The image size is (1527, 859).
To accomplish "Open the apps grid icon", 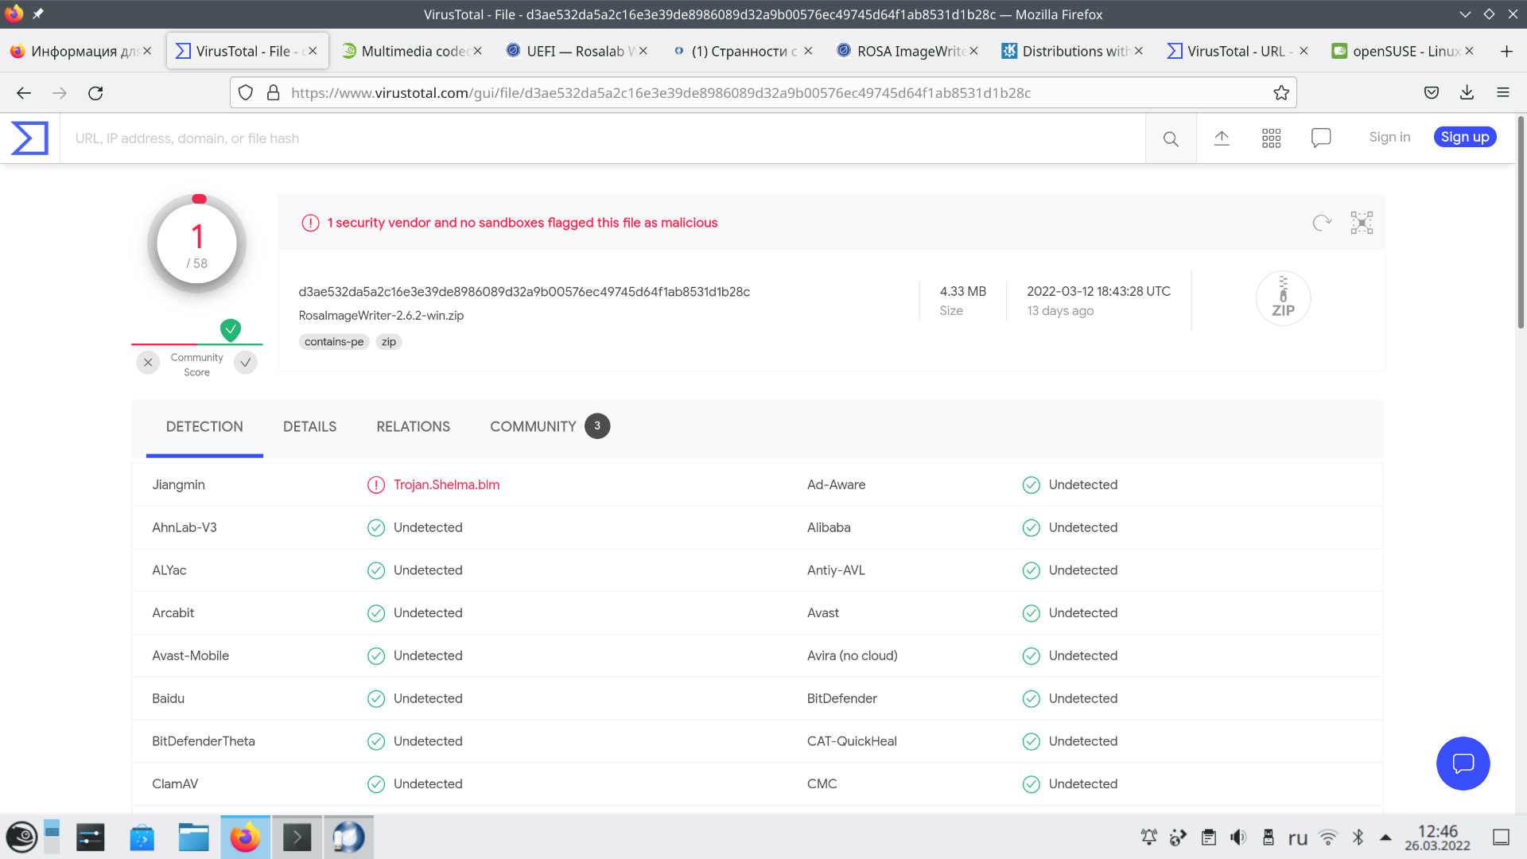I will pyautogui.click(x=1271, y=138).
